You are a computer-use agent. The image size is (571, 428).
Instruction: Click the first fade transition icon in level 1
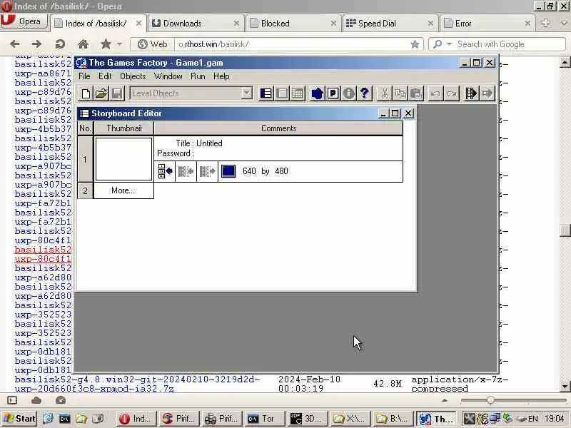186,171
